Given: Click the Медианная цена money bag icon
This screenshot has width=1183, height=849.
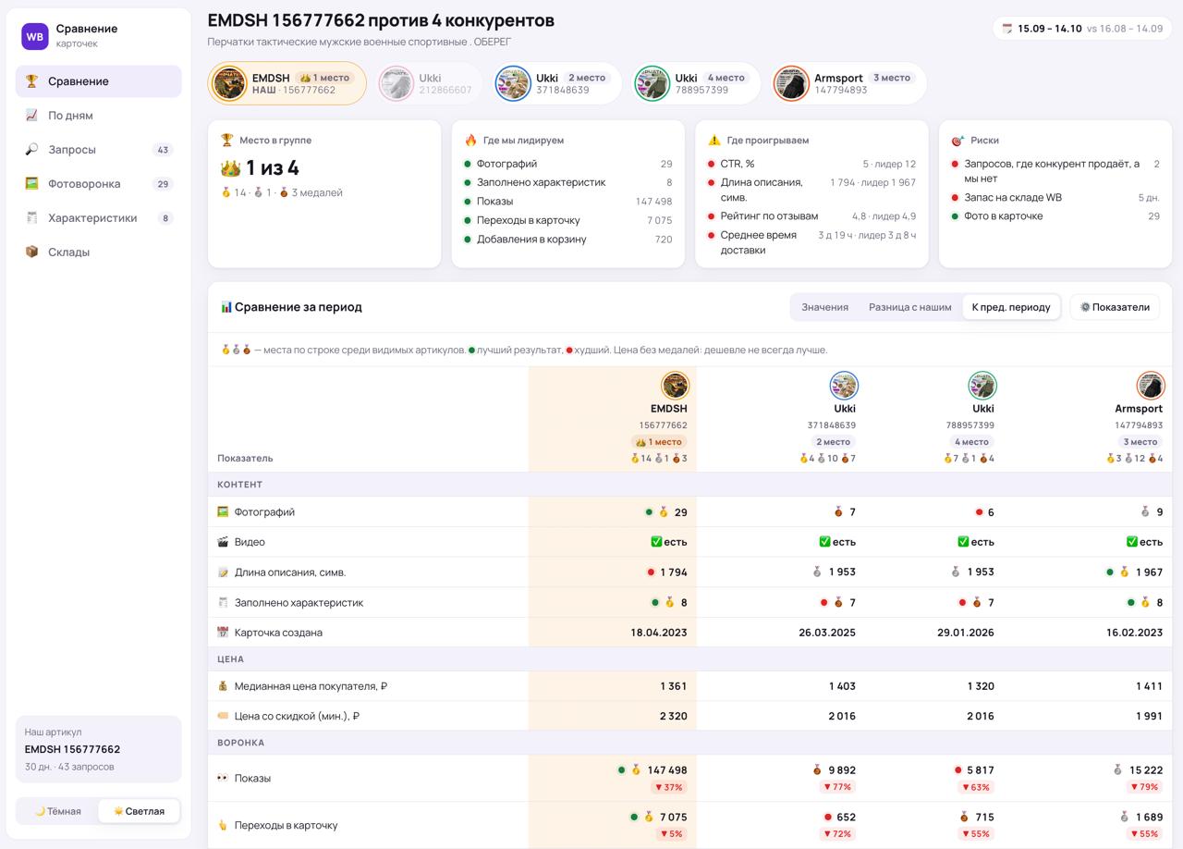Looking at the screenshot, I should 223,686.
